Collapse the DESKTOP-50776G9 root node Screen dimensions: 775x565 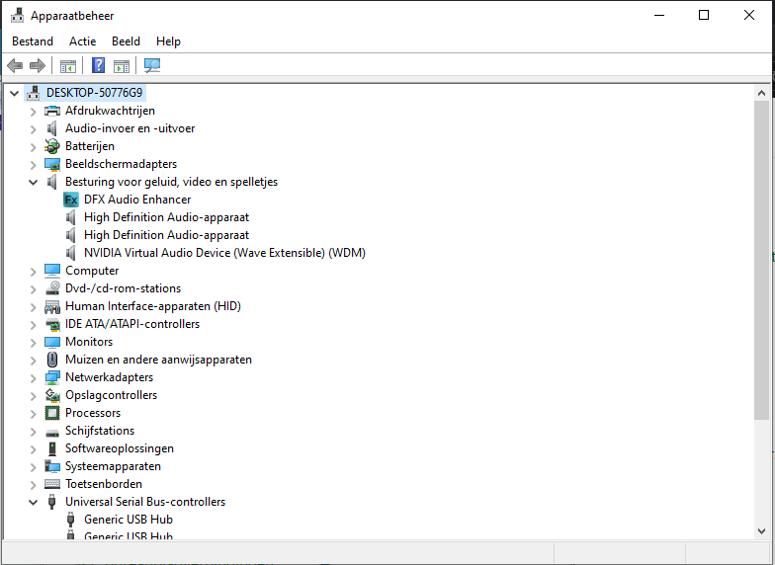14,93
